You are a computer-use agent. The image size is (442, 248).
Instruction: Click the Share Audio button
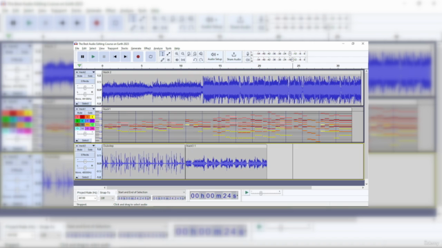[233, 56]
